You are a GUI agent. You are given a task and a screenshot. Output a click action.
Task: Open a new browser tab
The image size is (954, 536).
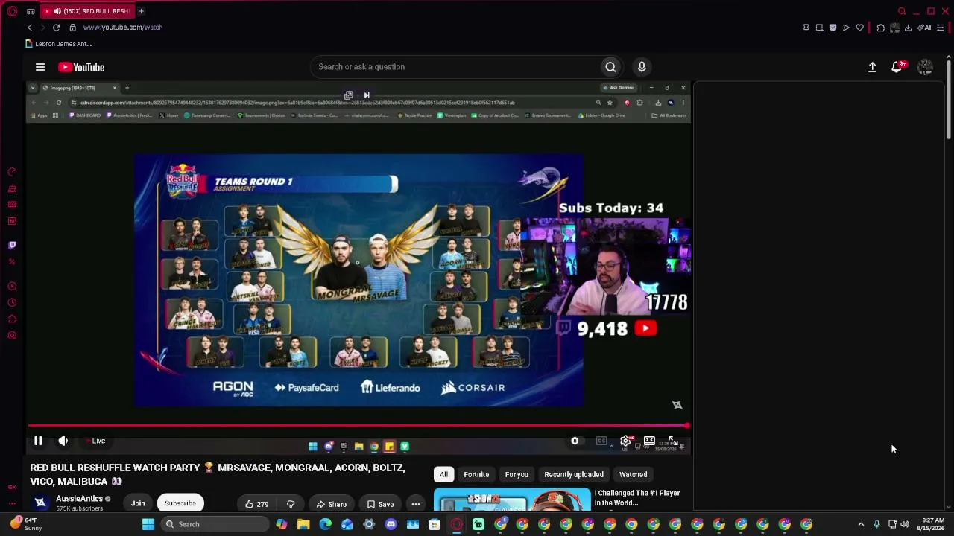point(141,11)
